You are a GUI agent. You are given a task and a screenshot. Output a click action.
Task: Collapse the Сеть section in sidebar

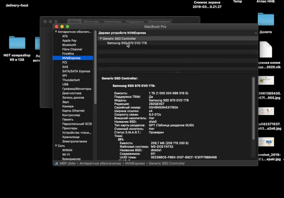tap(56, 146)
